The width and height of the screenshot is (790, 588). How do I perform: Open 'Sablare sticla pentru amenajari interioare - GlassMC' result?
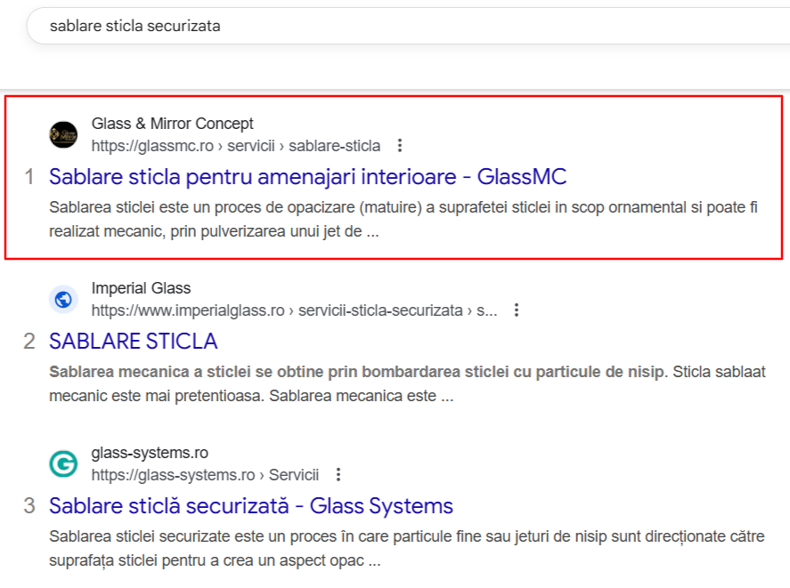(x=307, y=177)
